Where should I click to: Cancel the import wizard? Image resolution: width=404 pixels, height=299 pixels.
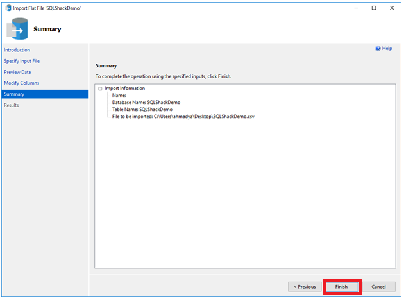(x=378, y=287)
